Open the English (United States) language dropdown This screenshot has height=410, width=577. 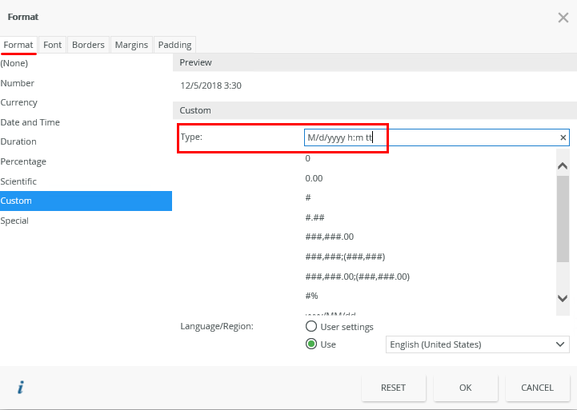(477, 344)
